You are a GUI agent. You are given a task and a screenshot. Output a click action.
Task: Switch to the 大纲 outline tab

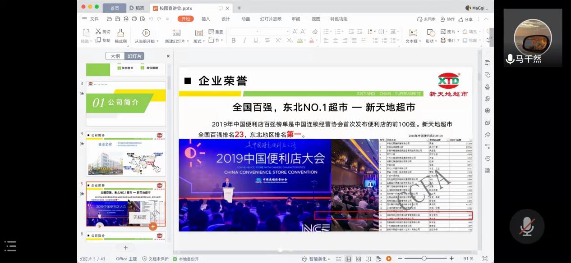coord(115,56)
